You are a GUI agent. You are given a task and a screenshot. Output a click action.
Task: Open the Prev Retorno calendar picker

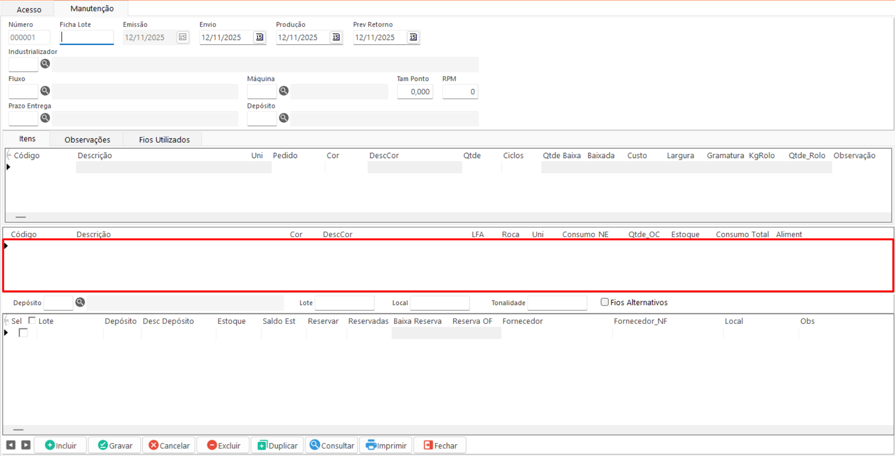(x=413, y=37)
